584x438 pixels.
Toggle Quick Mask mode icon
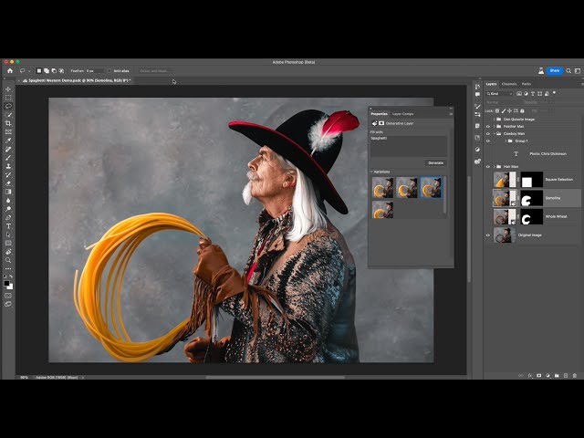(8, 296)
